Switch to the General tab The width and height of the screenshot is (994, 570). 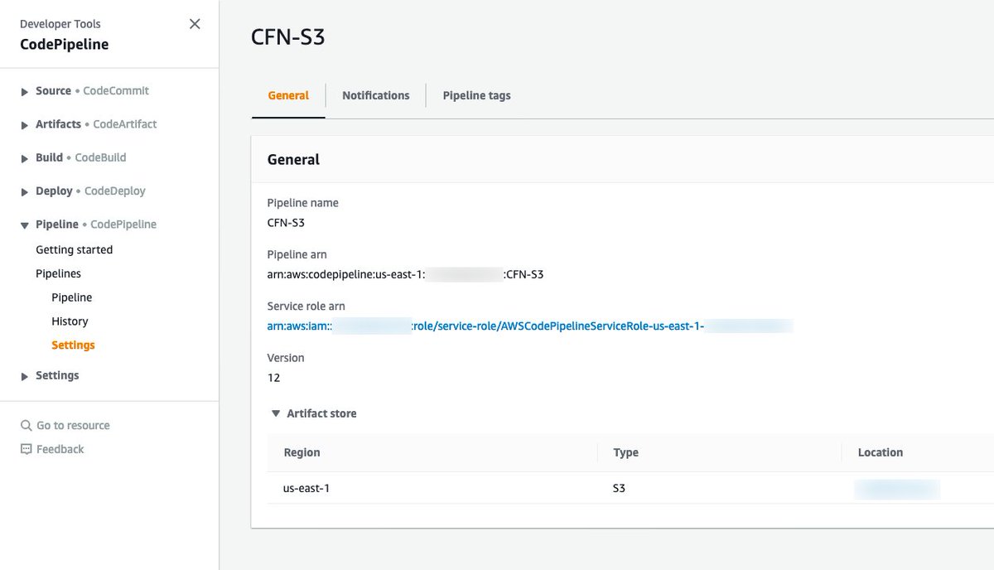coord(288,95)
